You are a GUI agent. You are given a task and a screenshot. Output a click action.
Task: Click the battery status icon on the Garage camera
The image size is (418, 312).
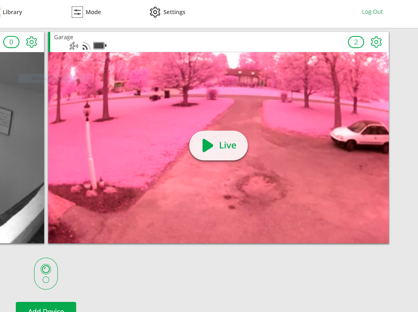point(100,45)
